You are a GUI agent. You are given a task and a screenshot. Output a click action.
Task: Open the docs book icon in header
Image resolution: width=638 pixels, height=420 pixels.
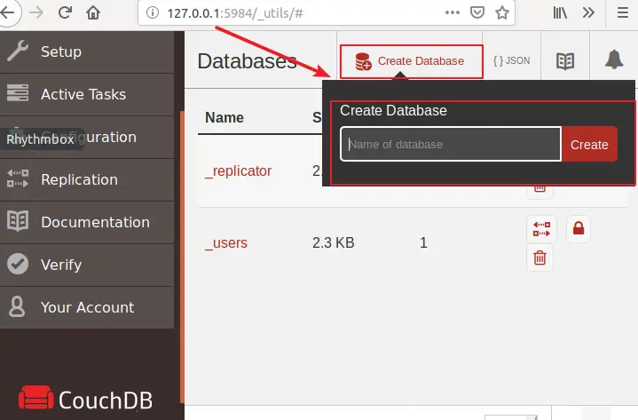(x=565, y=61)
